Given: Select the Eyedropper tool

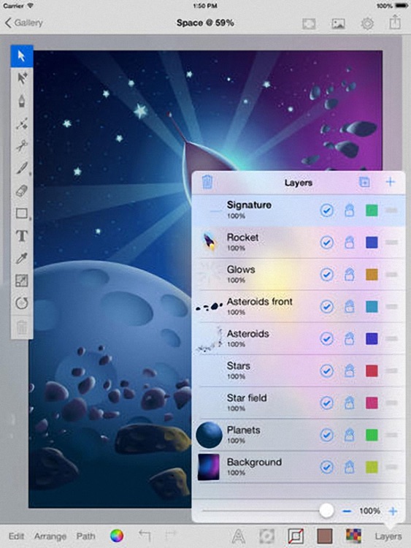Looking at the screenshot, I should tap(22, 258).
